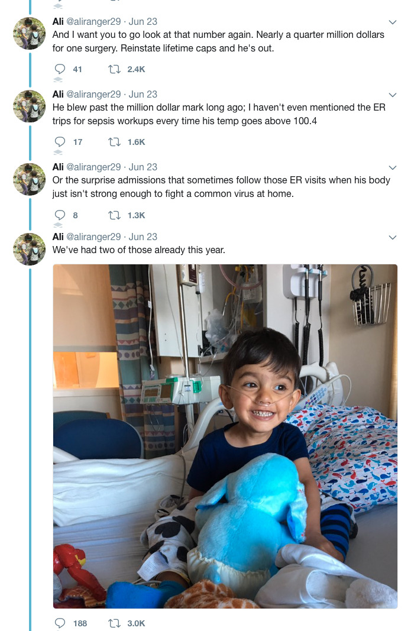Image resolution: width=411 pixels, height=631 pixels.
Task: Retweet the "surprise admissions" tweet
Action: point(112,215)
